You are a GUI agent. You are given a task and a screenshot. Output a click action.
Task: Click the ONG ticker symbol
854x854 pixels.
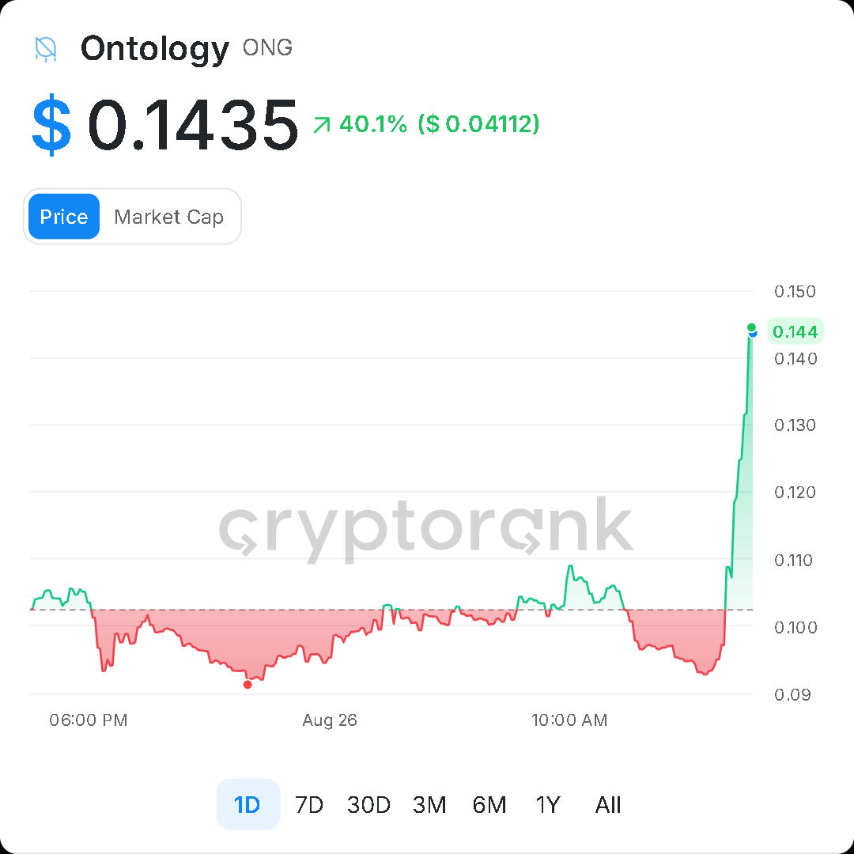(x=267, y=48)
